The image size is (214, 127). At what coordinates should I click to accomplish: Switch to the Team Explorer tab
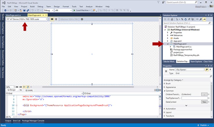coord(196,61)
